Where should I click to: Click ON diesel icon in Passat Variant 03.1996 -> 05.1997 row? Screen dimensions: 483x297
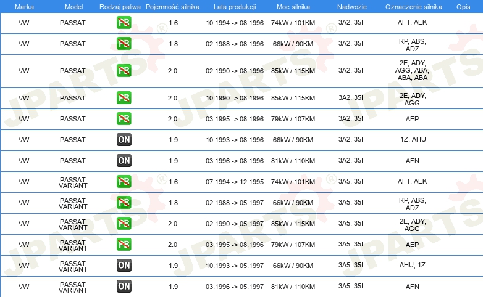coord(124,287)
